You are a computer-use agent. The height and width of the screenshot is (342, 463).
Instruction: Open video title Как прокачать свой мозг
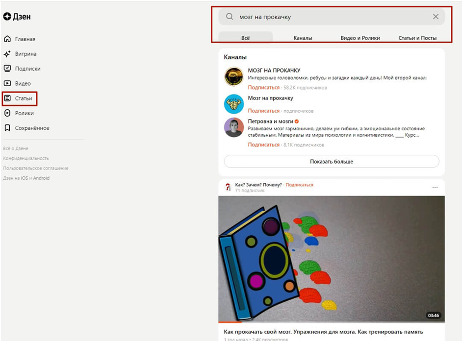pos(323,332)
